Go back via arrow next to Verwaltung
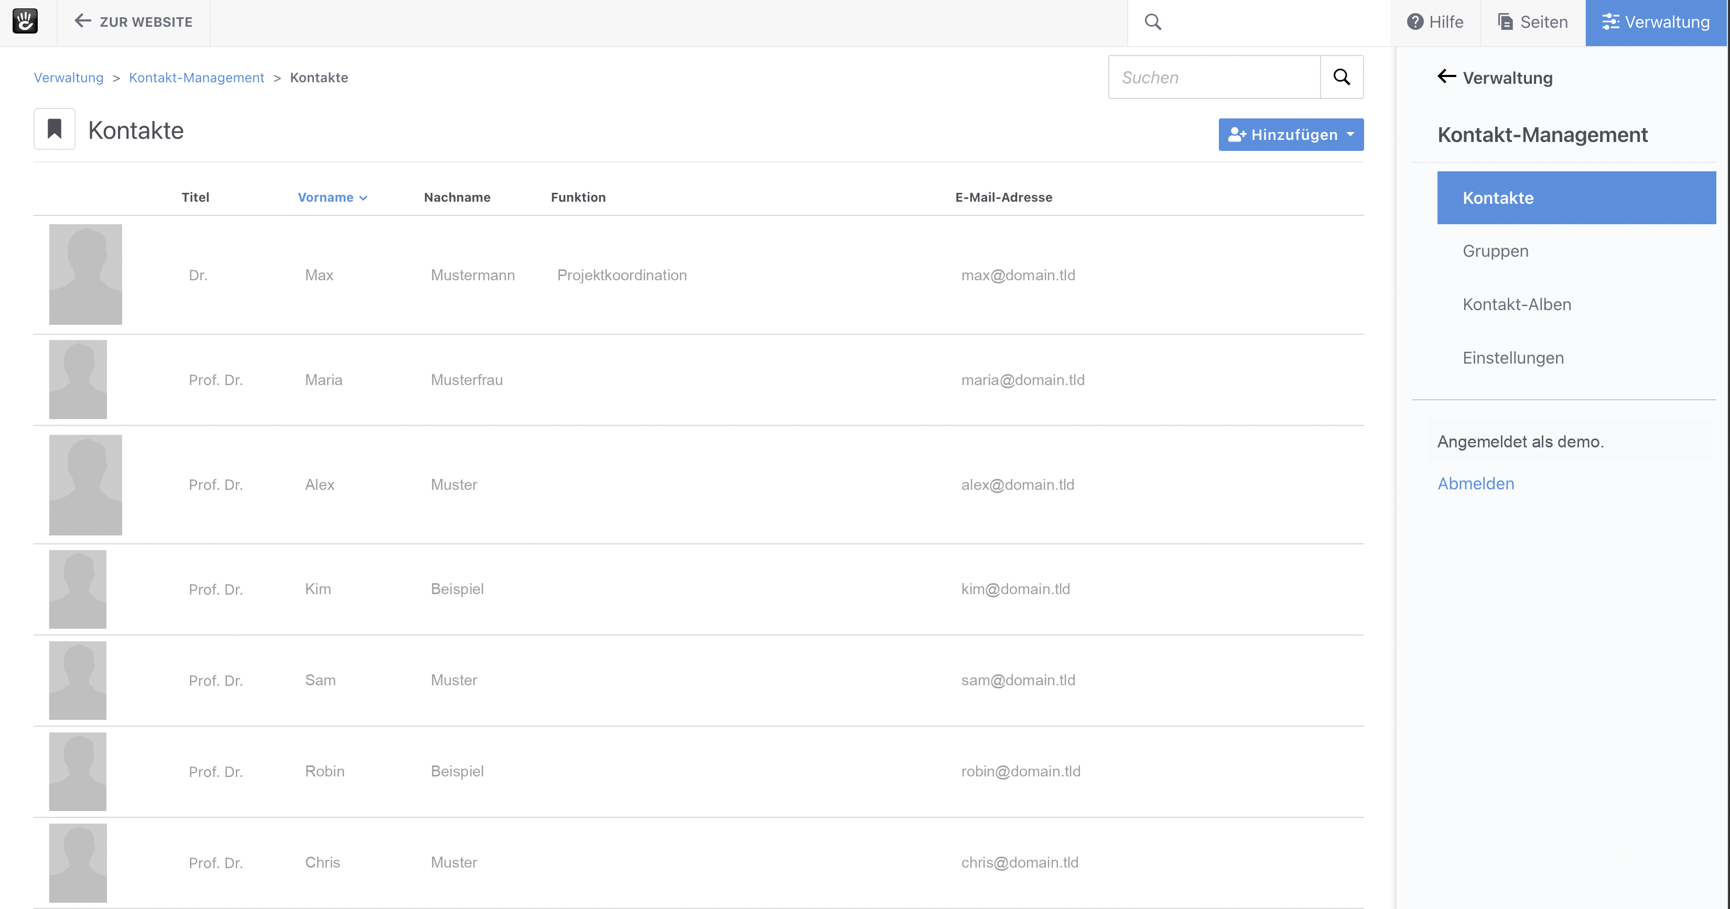This screenshot has width=1730, height=909. click(1446, 77)
